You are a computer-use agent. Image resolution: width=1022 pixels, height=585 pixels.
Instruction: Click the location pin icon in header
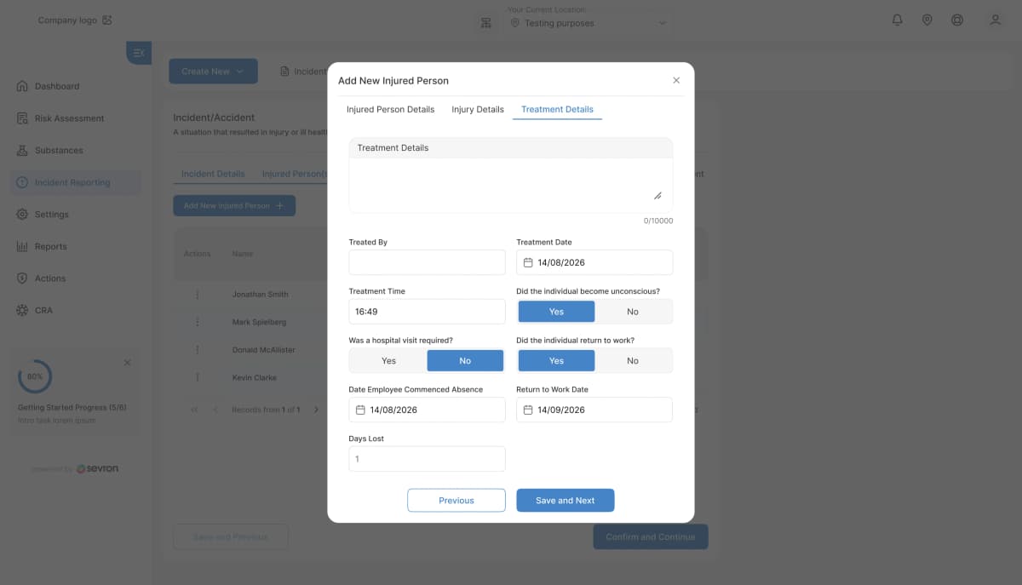[927, 19]
